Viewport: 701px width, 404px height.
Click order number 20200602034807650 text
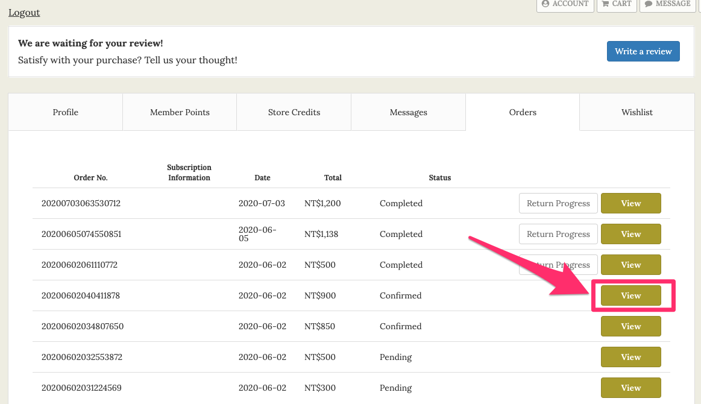(83, 326)
